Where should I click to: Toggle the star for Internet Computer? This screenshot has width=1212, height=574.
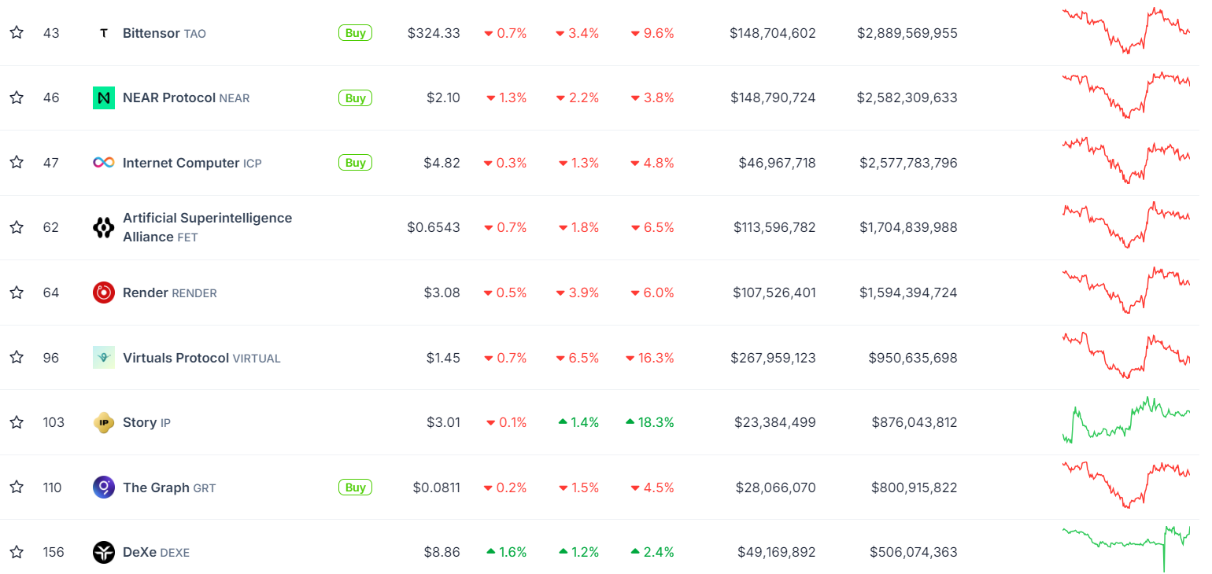point(17,163)
